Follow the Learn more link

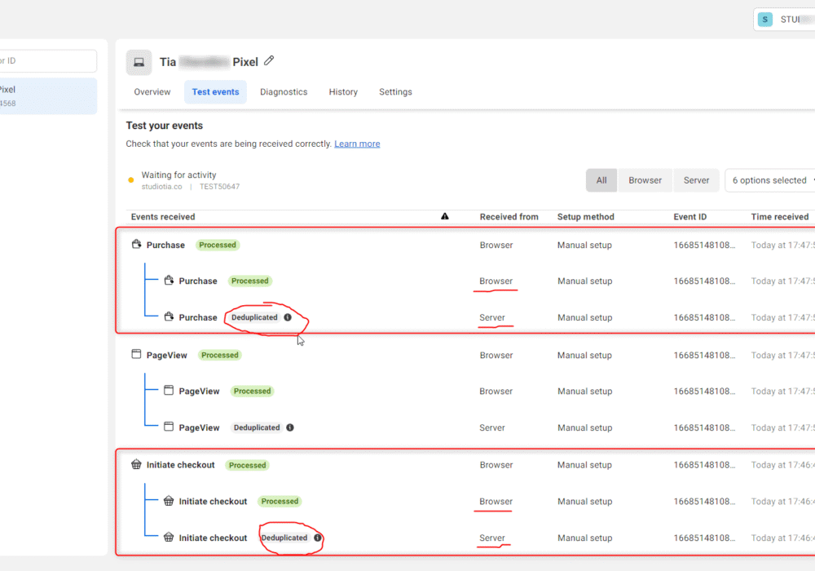pyautogui.click(x=357, y=144)
